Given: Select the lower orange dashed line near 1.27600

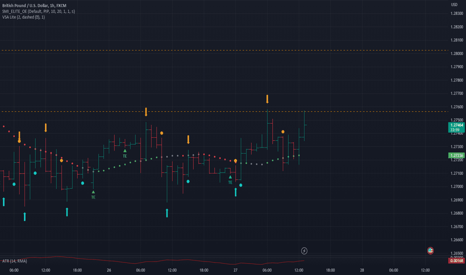Looking at the screenshot, I should coord(224,111).
